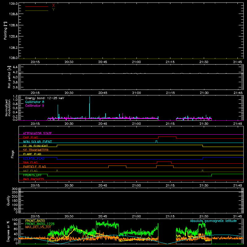Click the 128.2 tick on Pointing axis
This screenshot has height=247, width=247.
click(x=13, y=48)
